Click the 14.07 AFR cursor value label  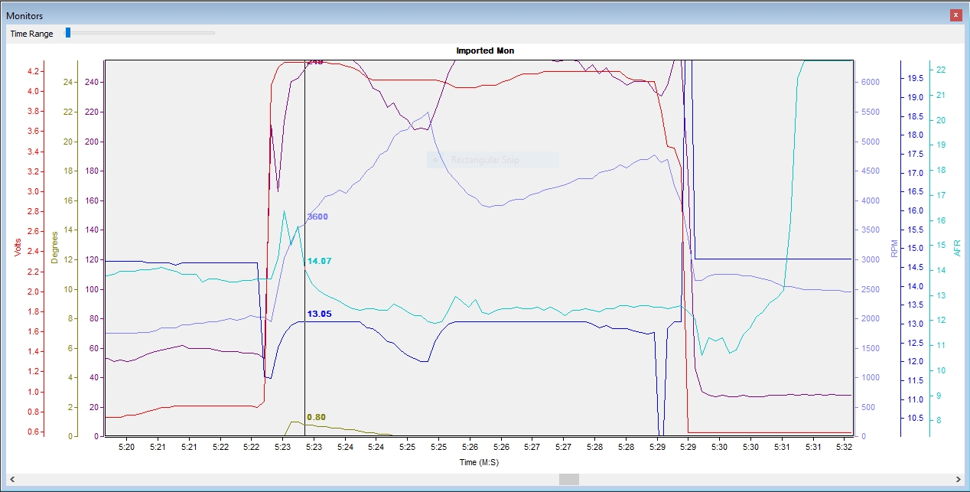[x=320, y=261]
